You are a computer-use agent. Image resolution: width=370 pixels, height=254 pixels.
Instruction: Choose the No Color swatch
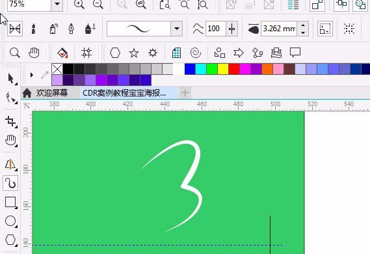tap(57, 69)
